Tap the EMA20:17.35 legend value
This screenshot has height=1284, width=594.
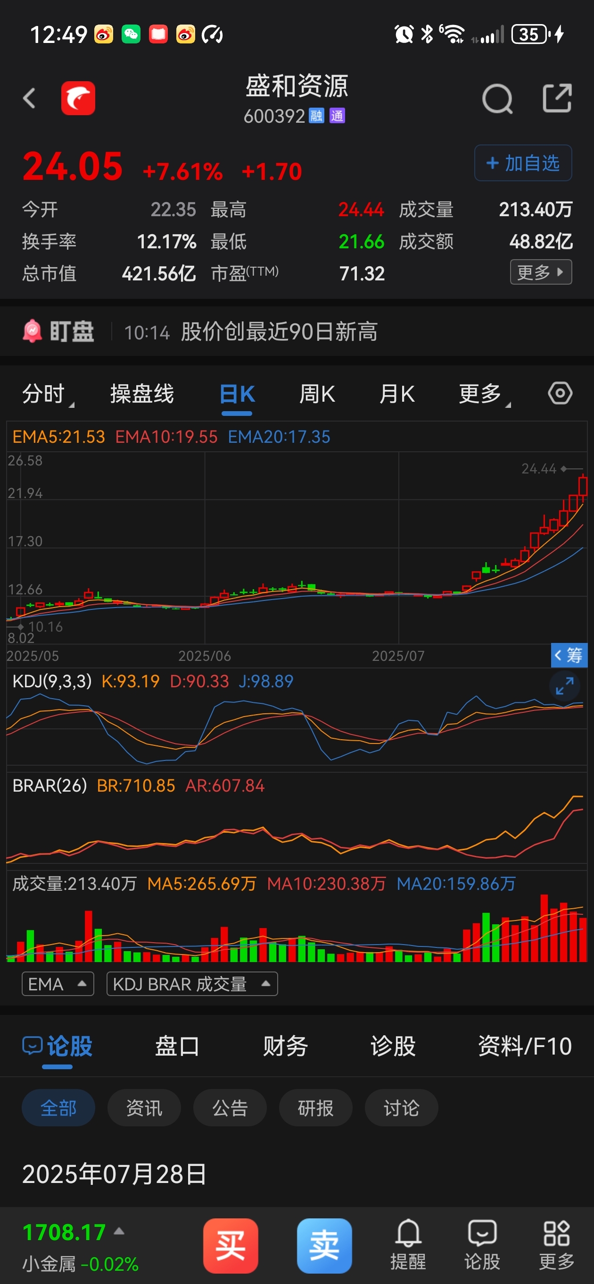click(280, 437)
